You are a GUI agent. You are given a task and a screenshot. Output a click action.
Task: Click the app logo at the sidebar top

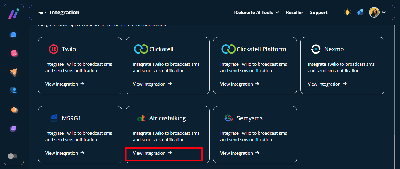click(x=13, y=14)
